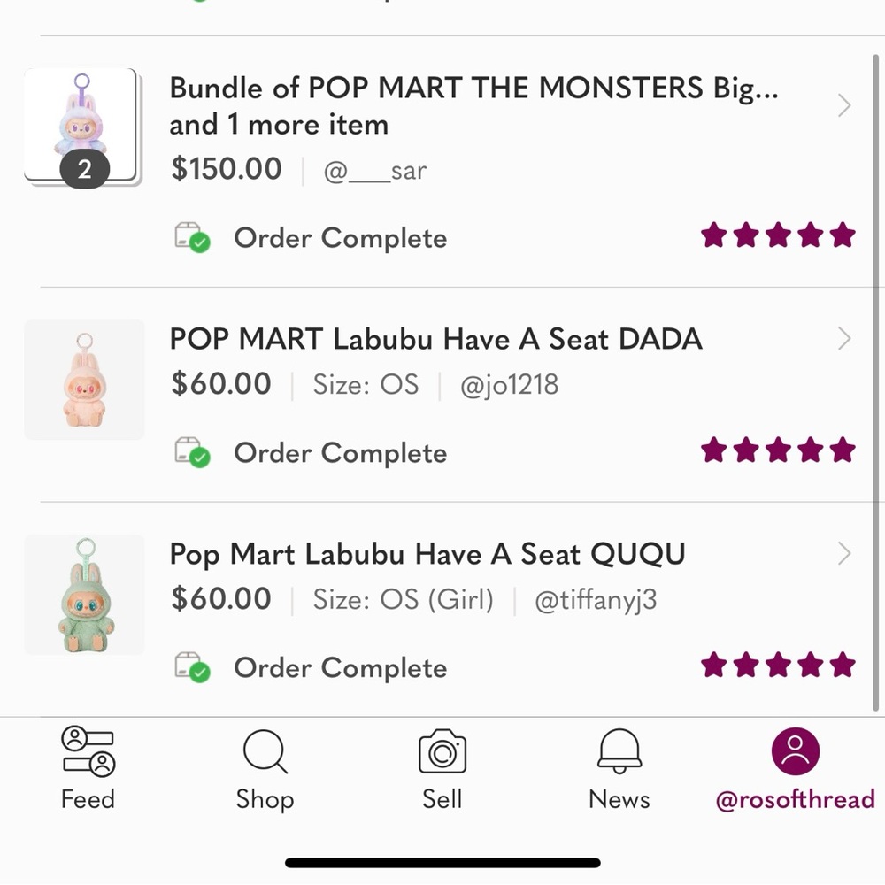The image size is (885, 885).
Task: Tap the "2" item count badge on the bundle
Action: [x=84, y=170]
